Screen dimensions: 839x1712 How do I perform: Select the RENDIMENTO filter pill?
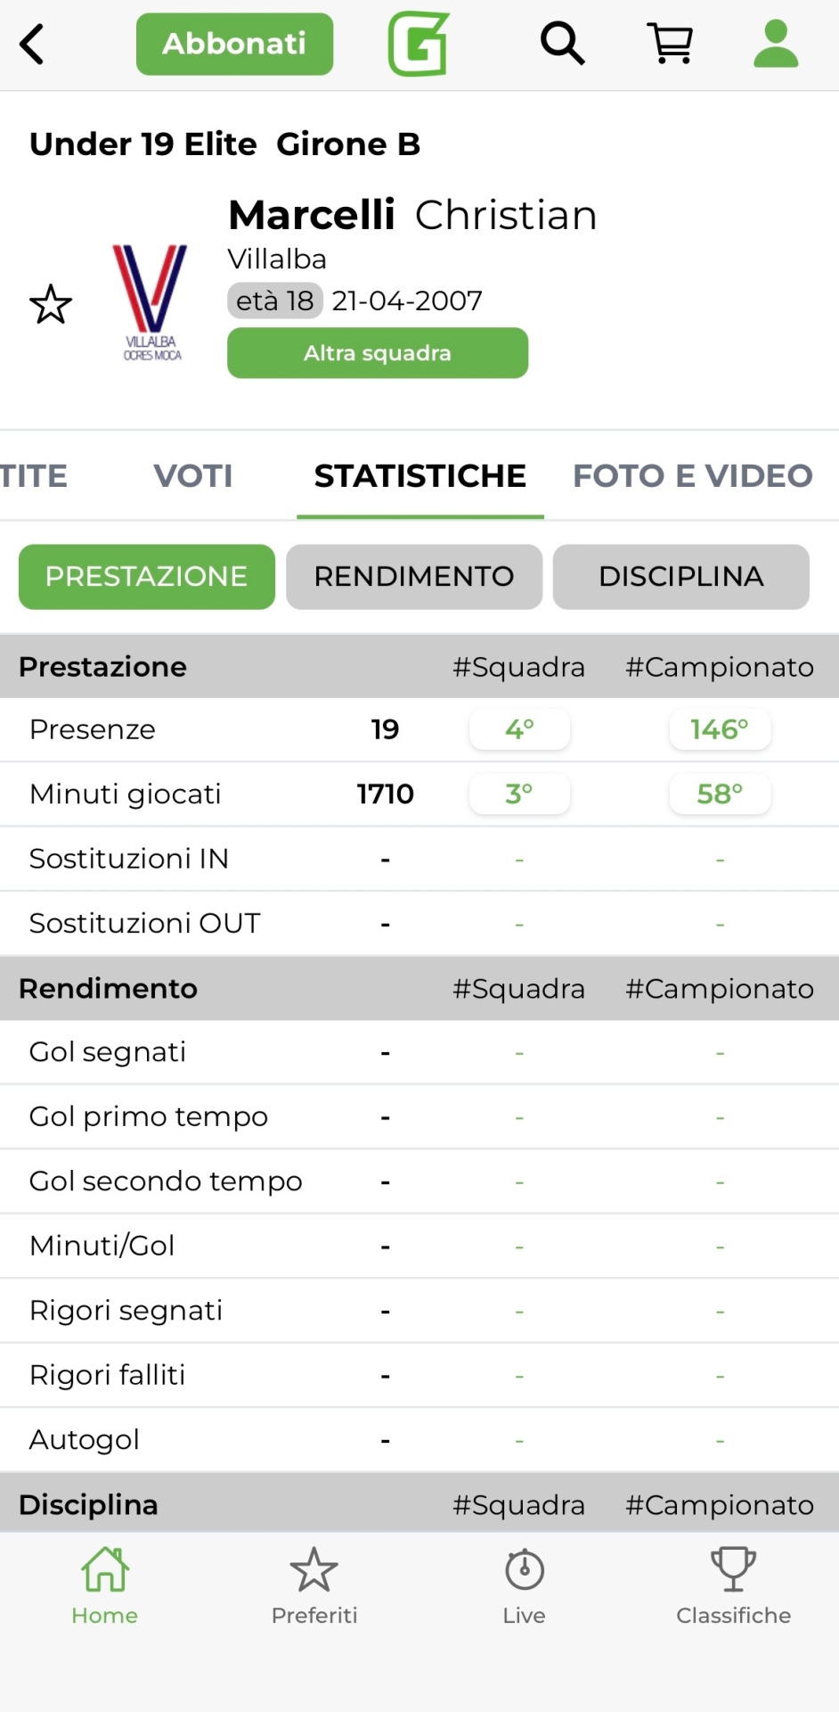[414, 577]
